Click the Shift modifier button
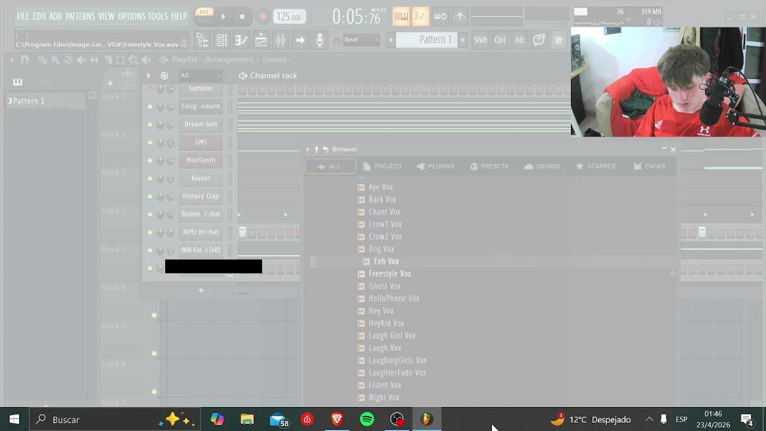Image resolution: width=766 pixels, height=431 pixels. (x=481, y=40)
